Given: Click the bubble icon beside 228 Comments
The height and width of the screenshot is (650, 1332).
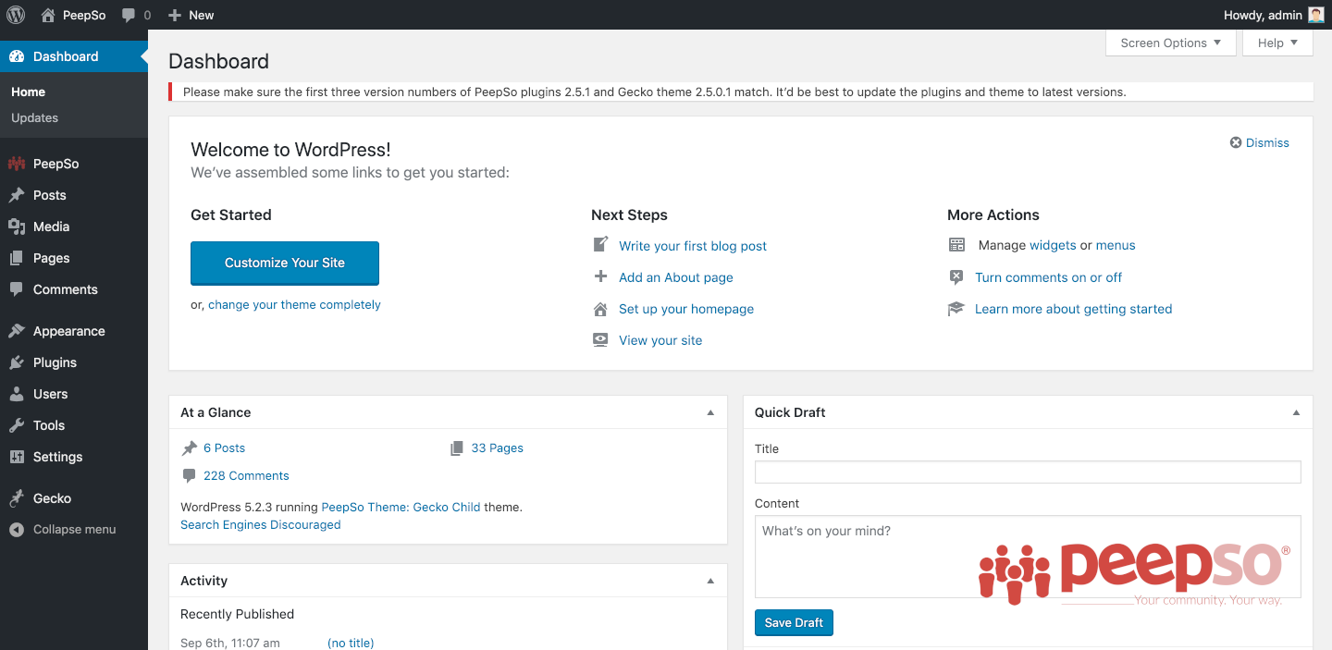Looking at the screenshot, I should click(190, 475).
